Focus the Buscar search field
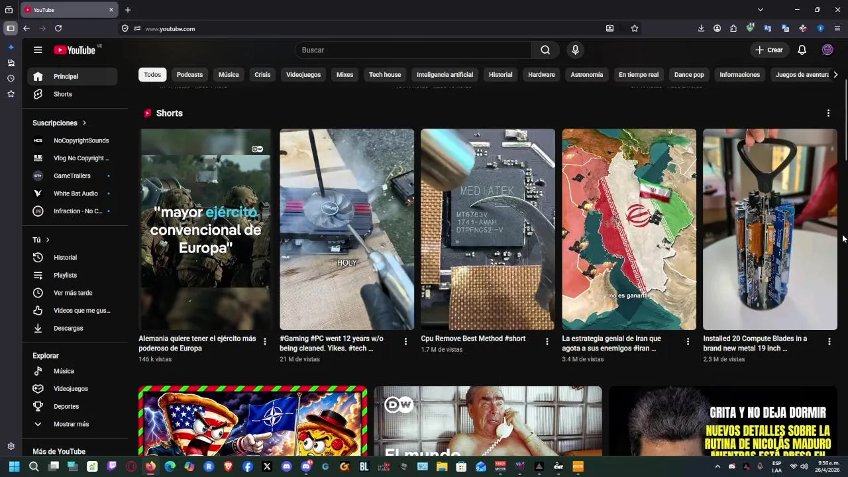 413,50
